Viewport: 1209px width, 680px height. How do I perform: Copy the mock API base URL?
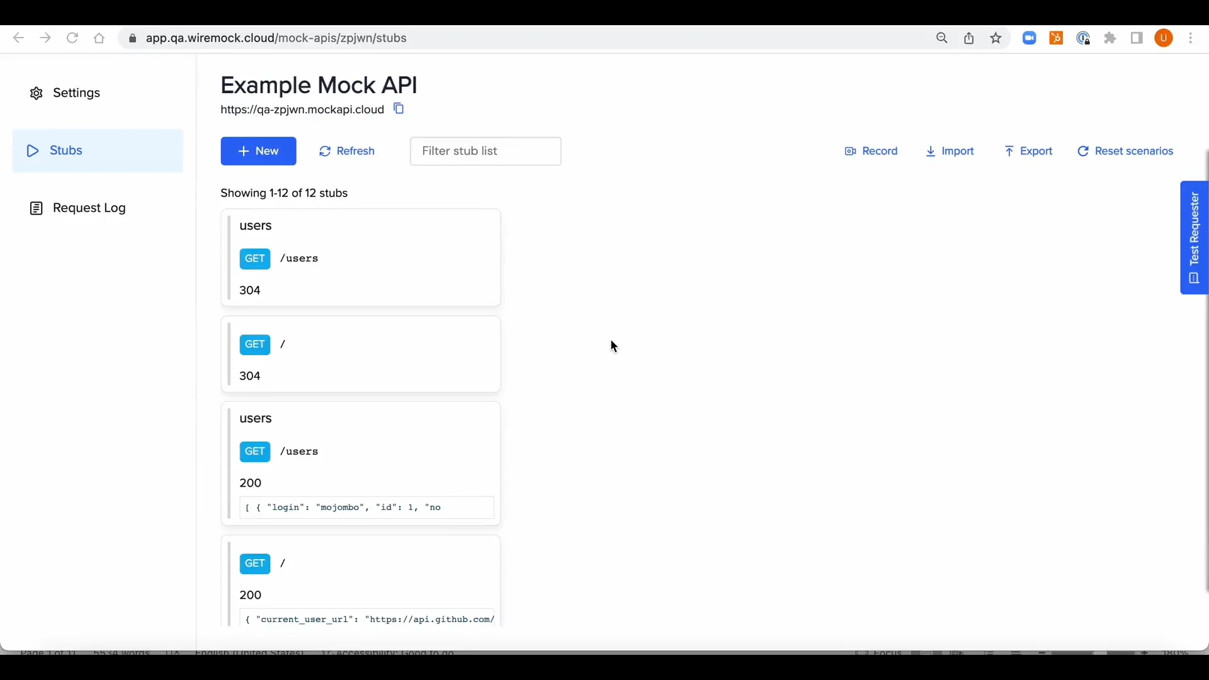coord(399,108)
